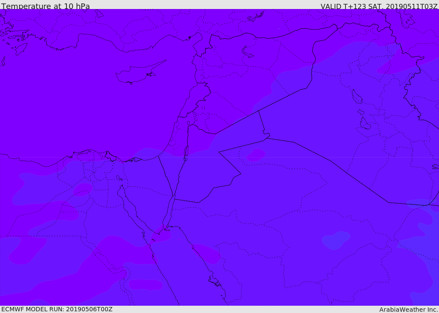Click the 'ArabiaWeather Inc.' credit text
This screenshot has height=313, width=439.
(409, 310)
